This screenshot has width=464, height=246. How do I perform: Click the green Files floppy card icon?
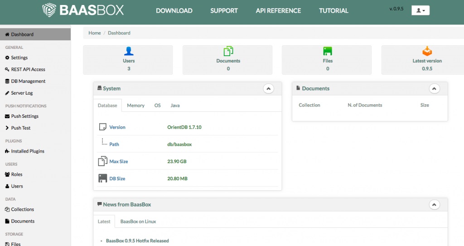pos(328,51)
